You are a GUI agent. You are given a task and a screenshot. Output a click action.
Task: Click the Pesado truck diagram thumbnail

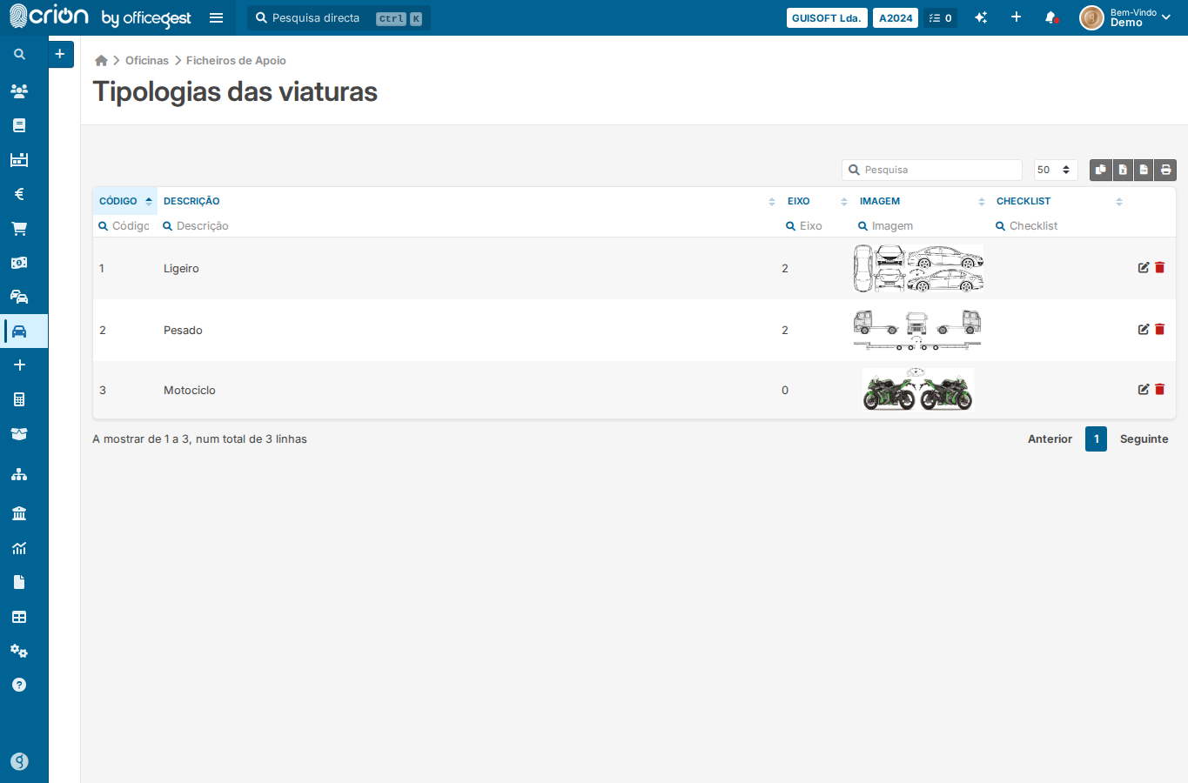tap(917, 330)
